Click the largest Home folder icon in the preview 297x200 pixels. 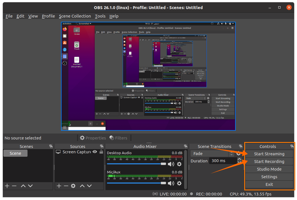coord(77,30)
